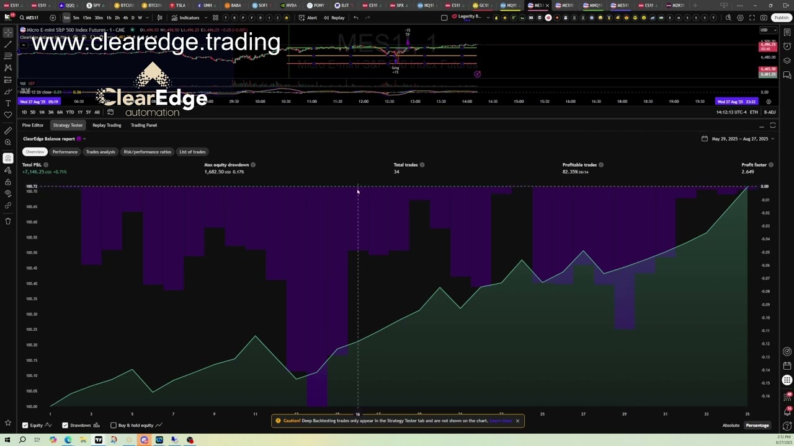Viewport: 794px width, 446px height.
Task: Select the YTD date range
Action: click(x=70, y=112)
